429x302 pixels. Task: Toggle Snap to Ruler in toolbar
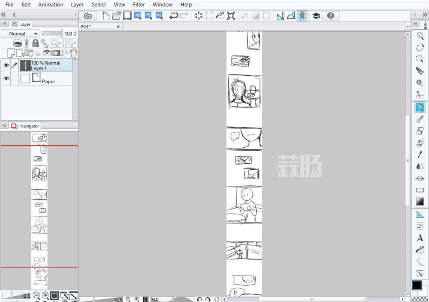(x=281, y=16)
